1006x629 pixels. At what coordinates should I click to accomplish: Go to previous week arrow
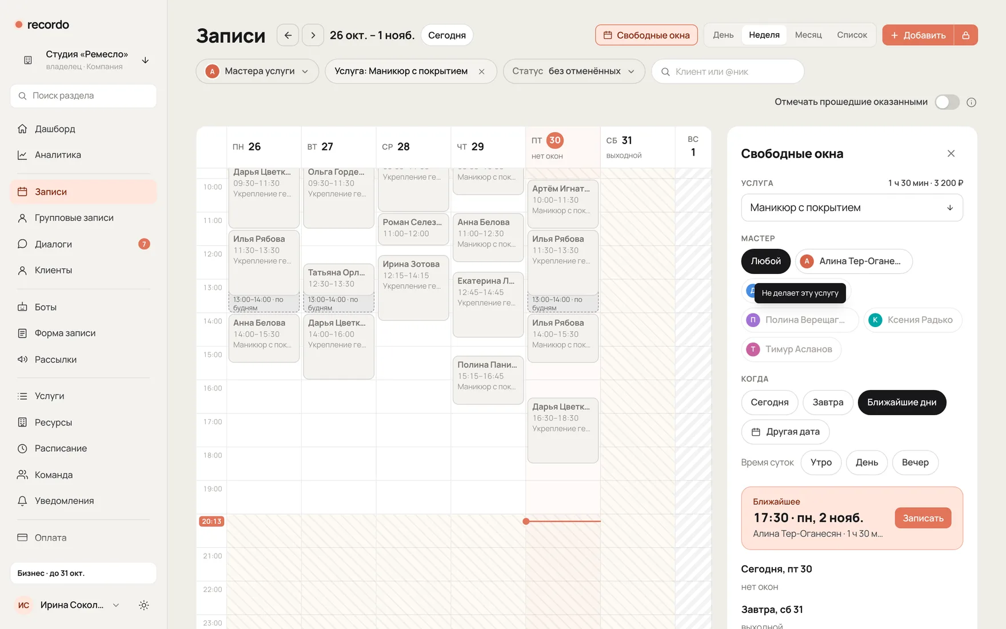click(x=288, y=35)
